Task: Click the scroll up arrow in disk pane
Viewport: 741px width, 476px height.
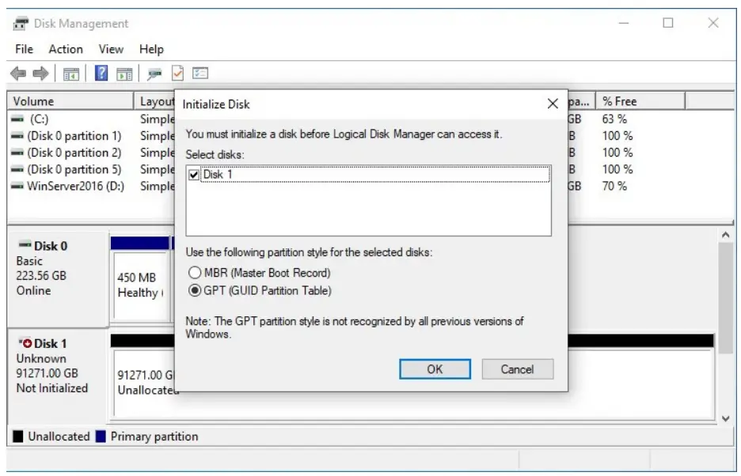Action: coord(725,235)
